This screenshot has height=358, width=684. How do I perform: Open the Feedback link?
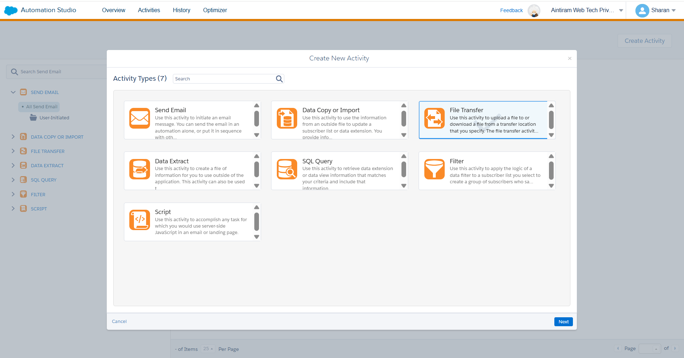tap(511, 10)
